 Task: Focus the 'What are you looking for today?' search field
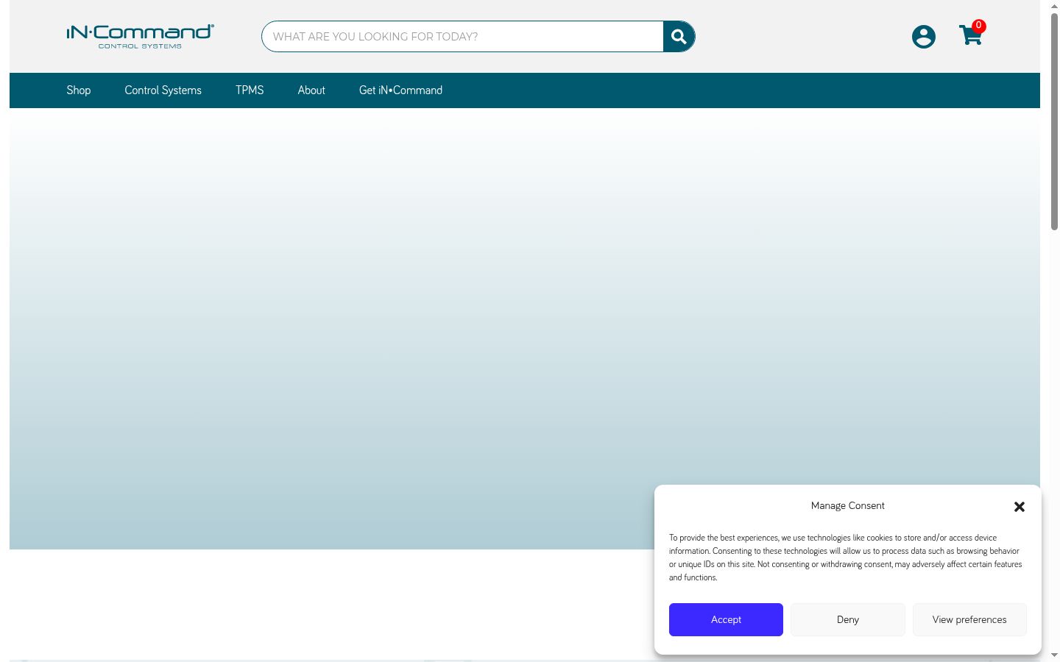point(462,37)
